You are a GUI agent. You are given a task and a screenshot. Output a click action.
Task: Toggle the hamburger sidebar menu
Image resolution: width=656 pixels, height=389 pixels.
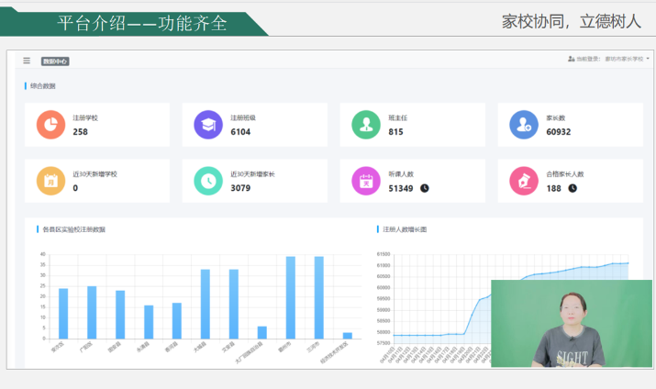(27, 61)
